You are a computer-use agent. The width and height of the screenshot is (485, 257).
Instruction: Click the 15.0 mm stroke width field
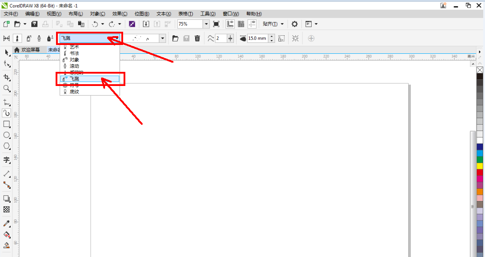coord(257,38)
